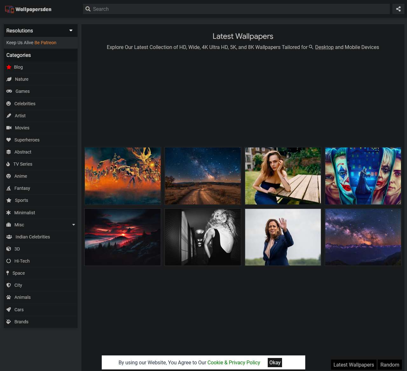Click the search magnifier icon
The width and height of the screenshot is (407, 371).
click(x=88, y=9)
